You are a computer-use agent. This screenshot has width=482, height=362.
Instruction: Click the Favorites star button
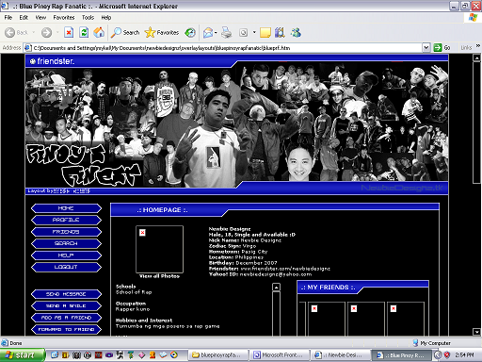click(162, 32)
